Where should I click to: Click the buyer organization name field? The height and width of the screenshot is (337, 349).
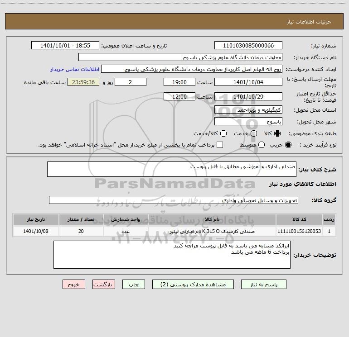180,57
